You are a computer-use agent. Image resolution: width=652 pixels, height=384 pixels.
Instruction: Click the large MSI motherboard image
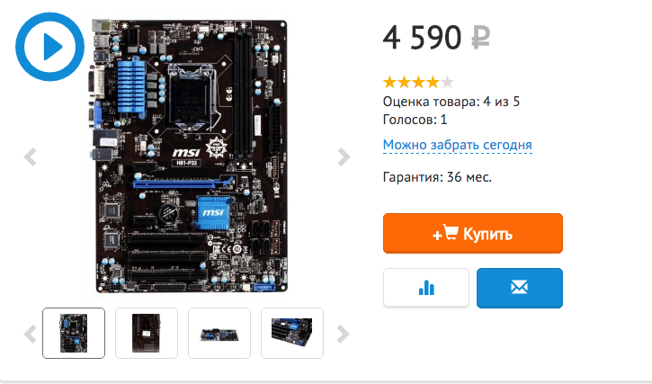click(x=189, y=156)
